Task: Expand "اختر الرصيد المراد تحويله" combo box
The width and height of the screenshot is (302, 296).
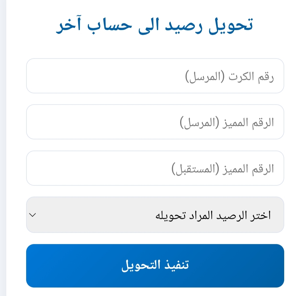Action: click(155, 215)
